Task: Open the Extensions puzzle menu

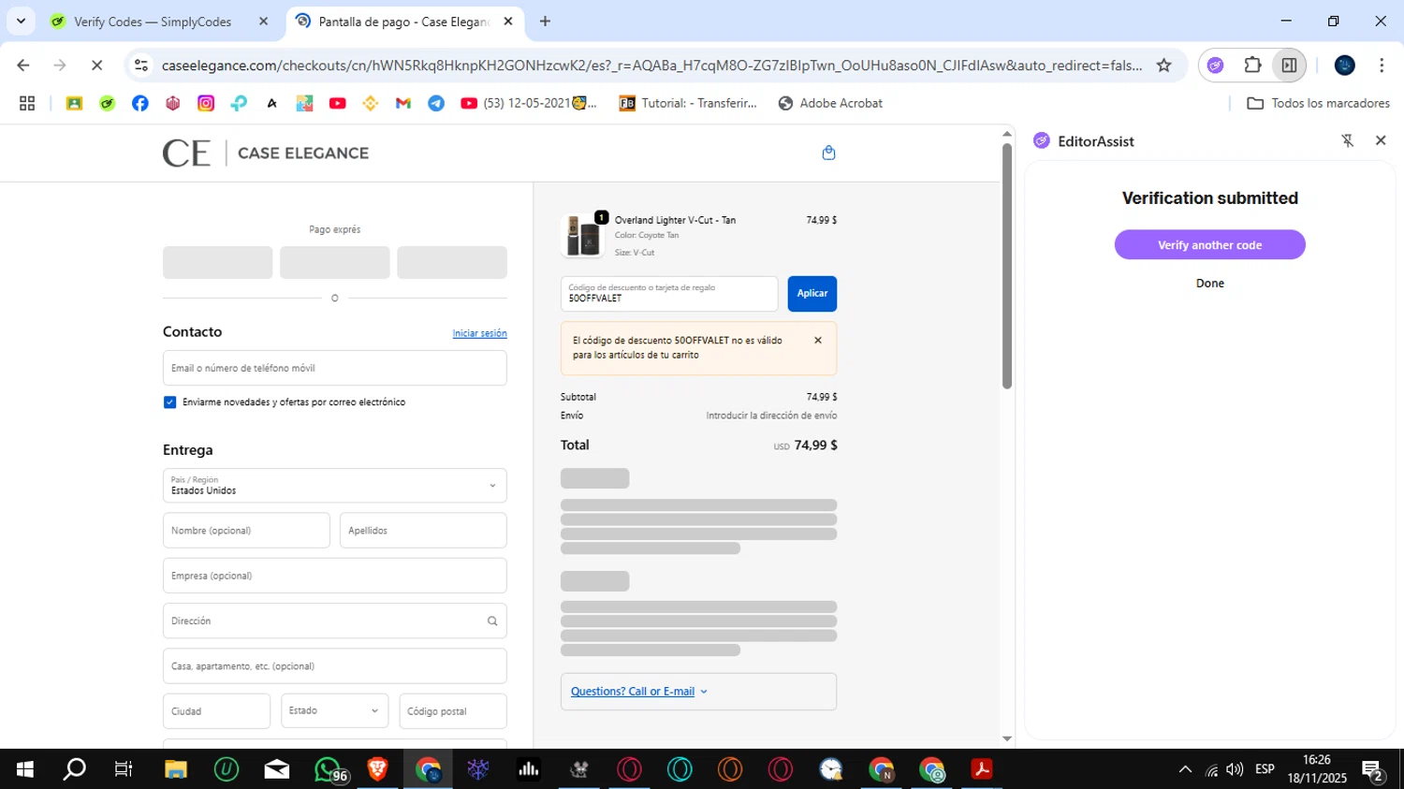Action: coord(1252,66)
